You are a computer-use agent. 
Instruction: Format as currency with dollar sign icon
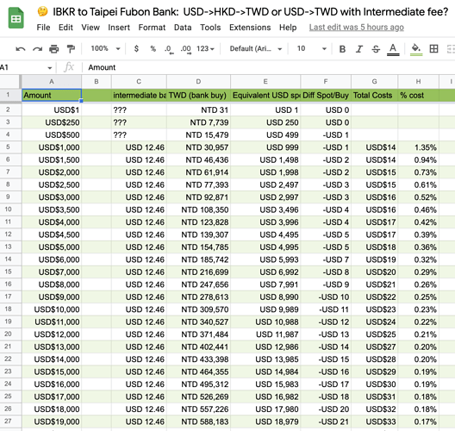[136, 48]
